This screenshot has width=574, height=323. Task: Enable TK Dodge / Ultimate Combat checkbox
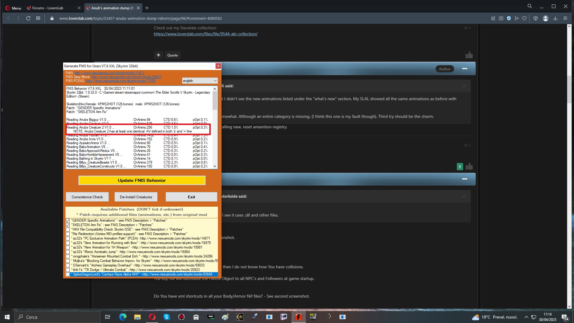[x=68, y=270]
